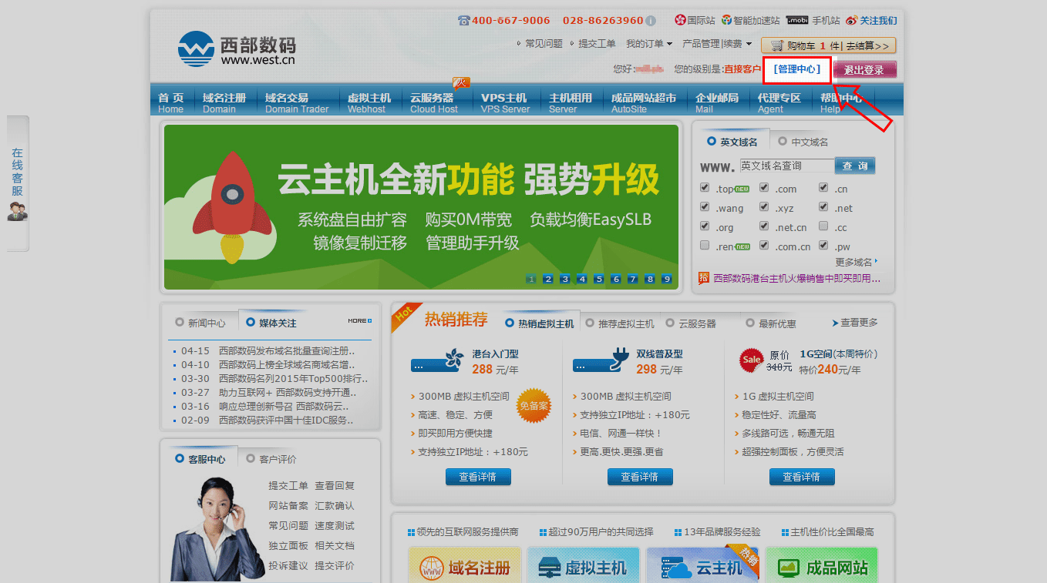This screenshot has height=583, width=1047.
Task: Open 企业邮局 Mail menu
Action: [716, 102]
